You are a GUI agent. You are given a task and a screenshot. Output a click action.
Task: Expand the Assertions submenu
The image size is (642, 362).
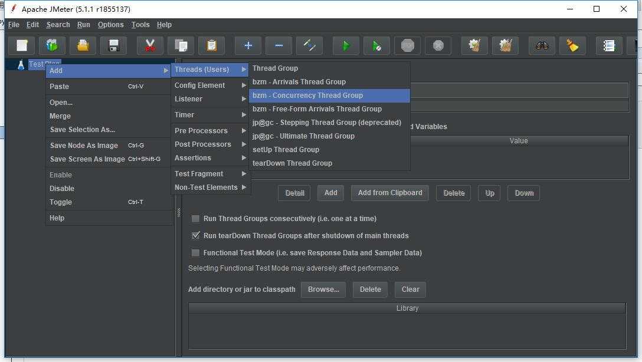[210, 157]
